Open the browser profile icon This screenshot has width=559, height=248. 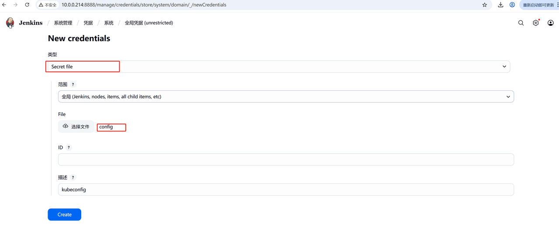click(x=512, y=5)
